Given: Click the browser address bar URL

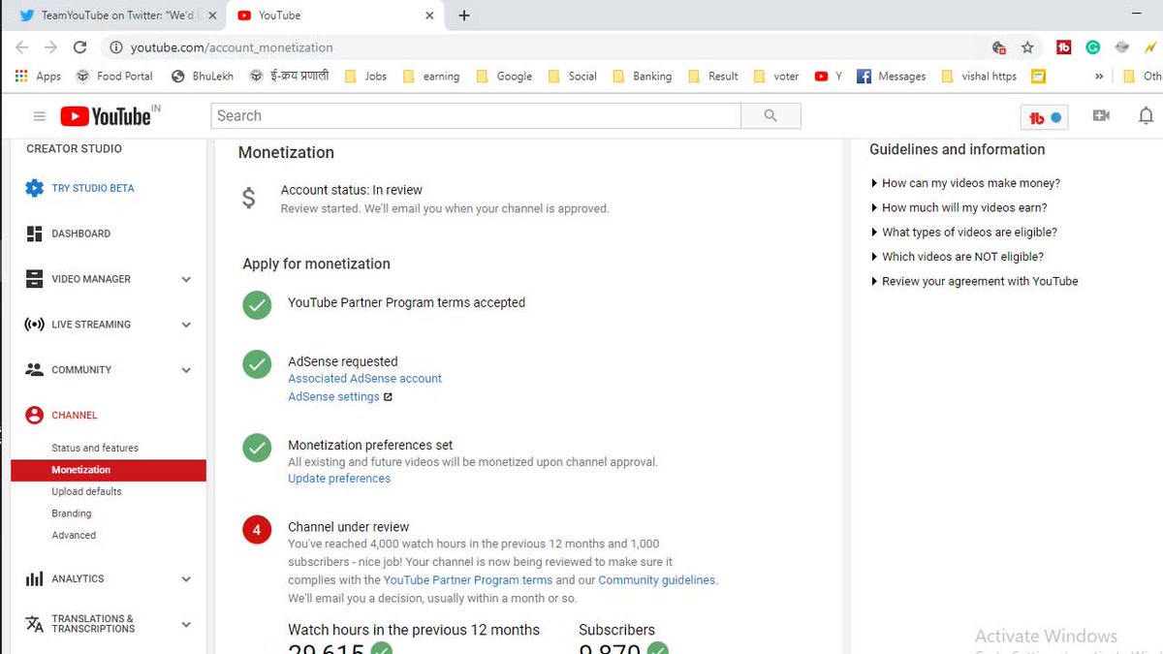Looking at the screenshot, I should (x=232, y=47).
